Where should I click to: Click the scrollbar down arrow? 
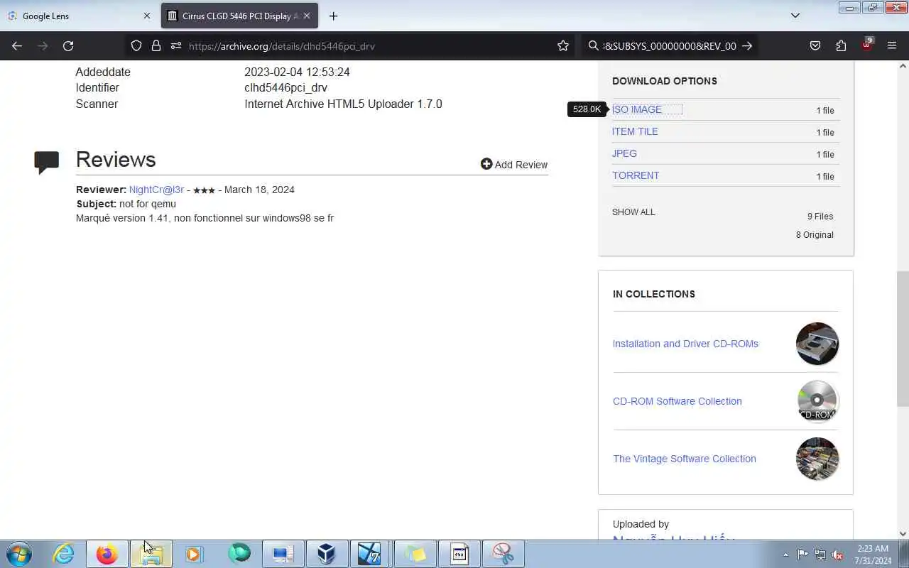903,534
